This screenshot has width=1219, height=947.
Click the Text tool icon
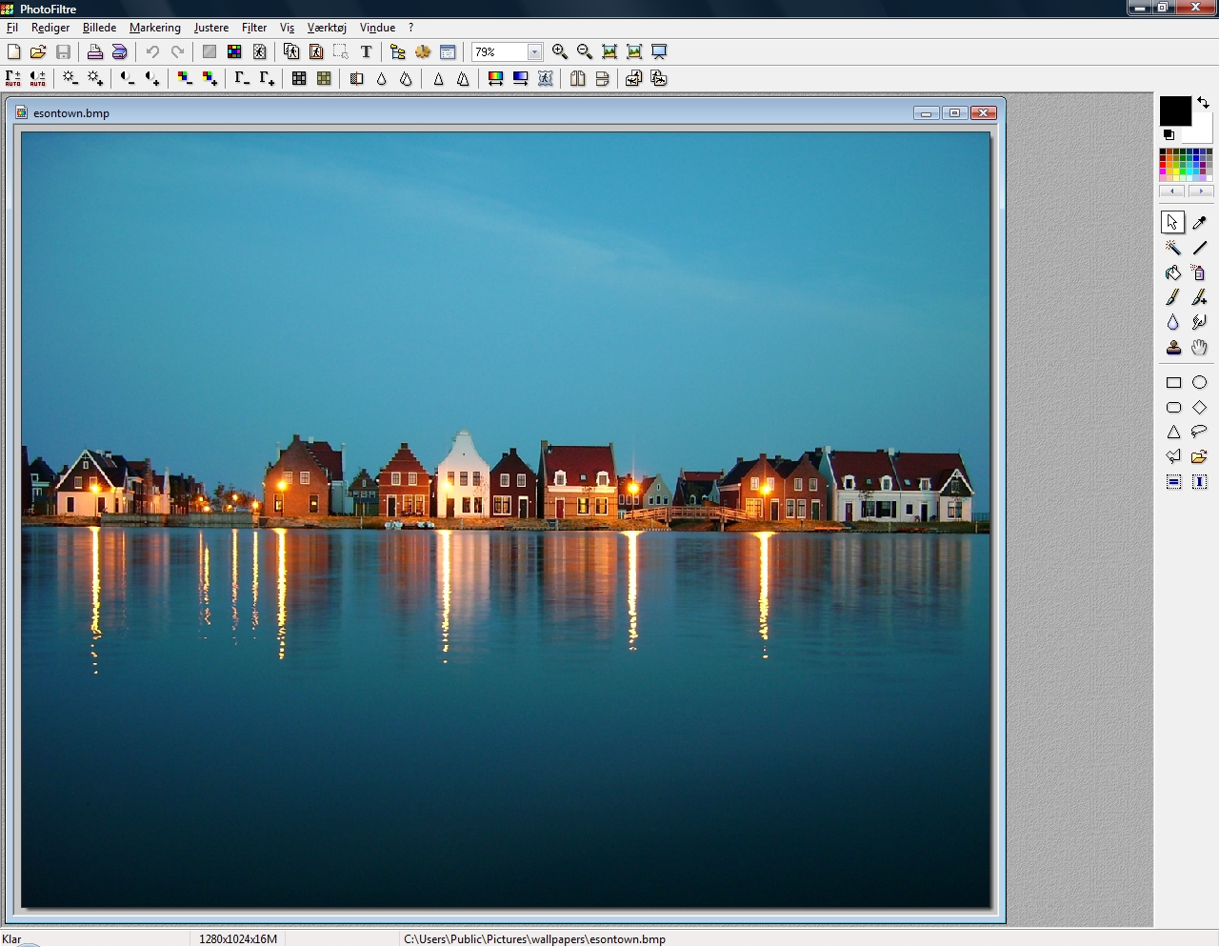tap(366, 52)
